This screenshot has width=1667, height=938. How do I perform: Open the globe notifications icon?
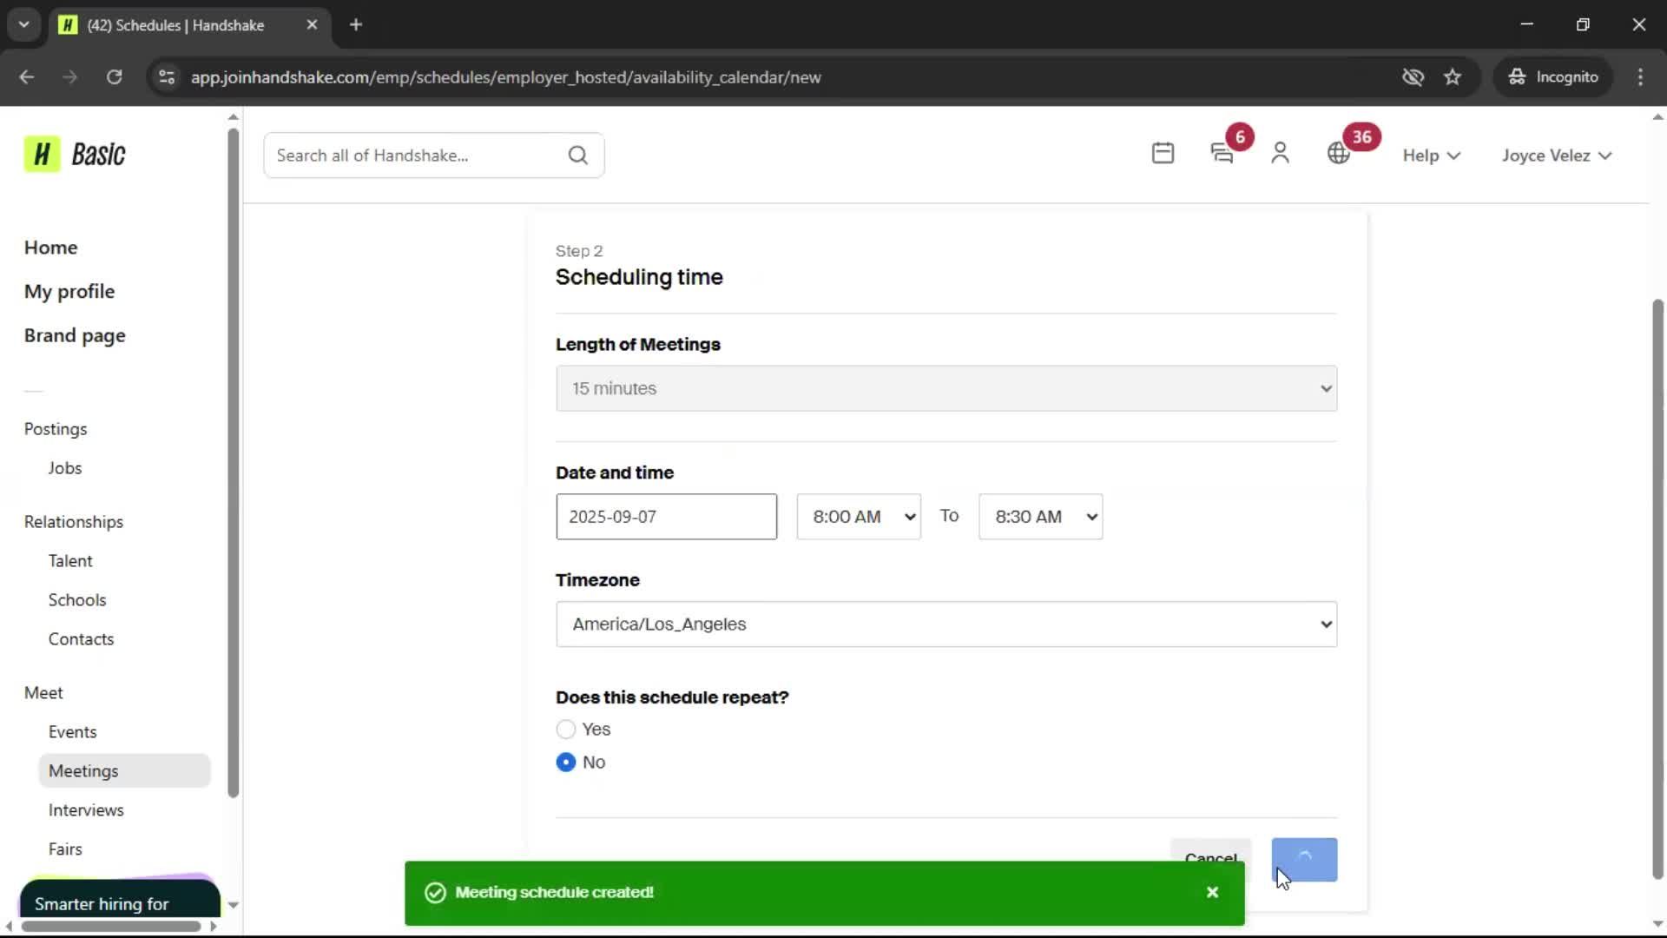coord(1339,154)
